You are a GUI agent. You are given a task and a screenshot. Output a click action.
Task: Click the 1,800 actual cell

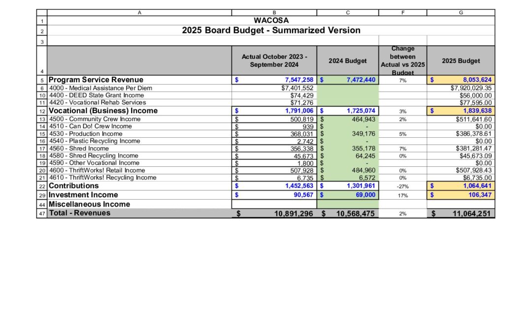pos(274,163)
